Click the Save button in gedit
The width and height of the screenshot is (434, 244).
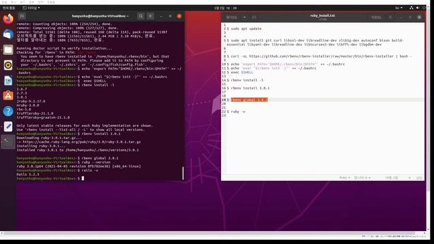coord(376,18)
